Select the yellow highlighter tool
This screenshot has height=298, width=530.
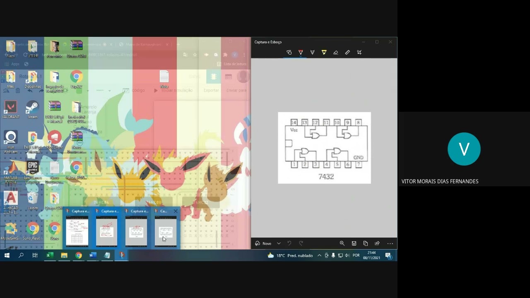(x=324, y=53)
